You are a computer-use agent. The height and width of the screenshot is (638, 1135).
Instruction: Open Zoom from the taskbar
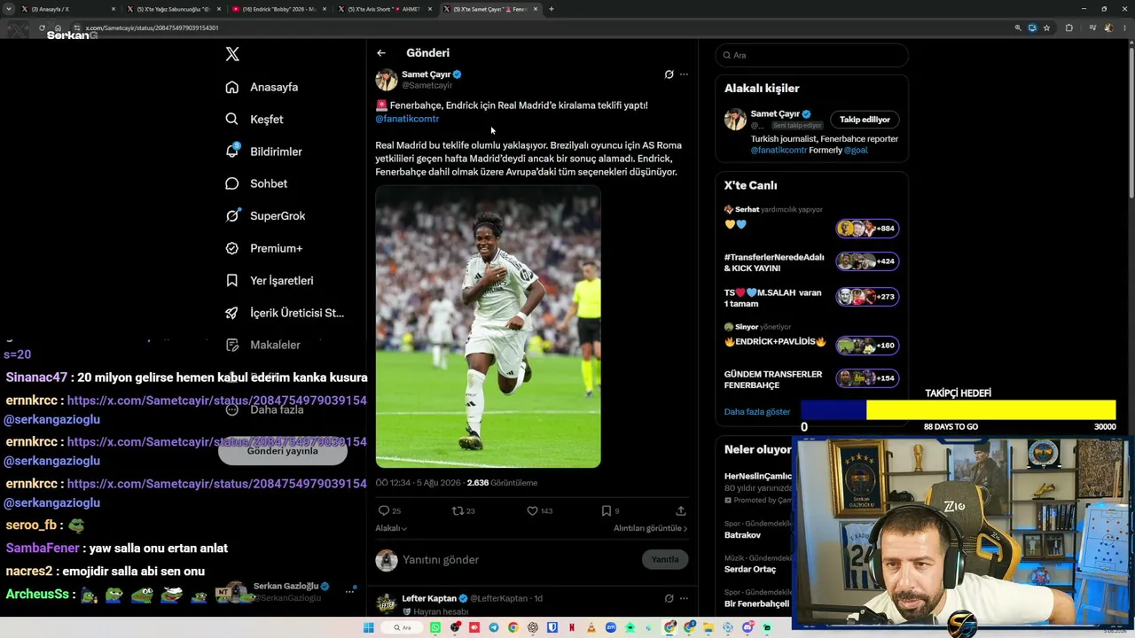coord(611,627)
